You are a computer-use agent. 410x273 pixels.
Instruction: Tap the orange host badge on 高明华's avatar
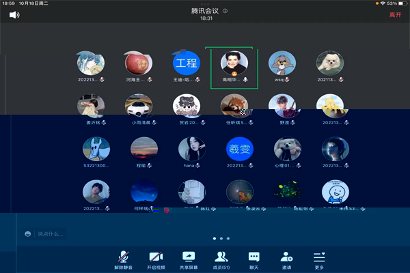coord(234,74)
